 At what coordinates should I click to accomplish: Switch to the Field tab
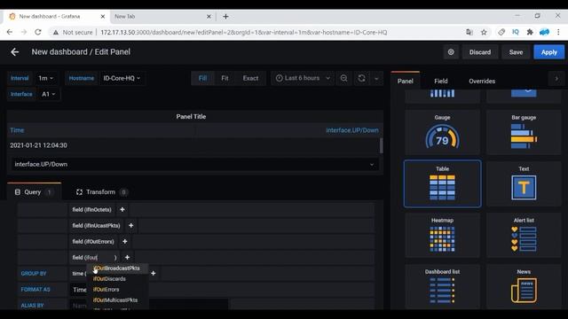441,81
